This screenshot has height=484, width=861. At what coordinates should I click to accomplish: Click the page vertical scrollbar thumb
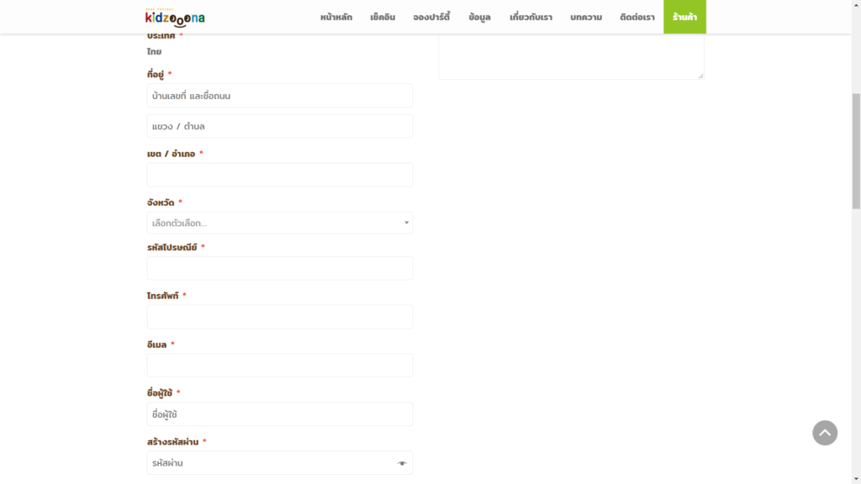(856, 151)
